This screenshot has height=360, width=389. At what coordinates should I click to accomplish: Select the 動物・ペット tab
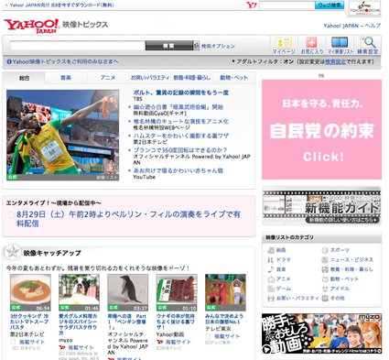pos(234,78)
